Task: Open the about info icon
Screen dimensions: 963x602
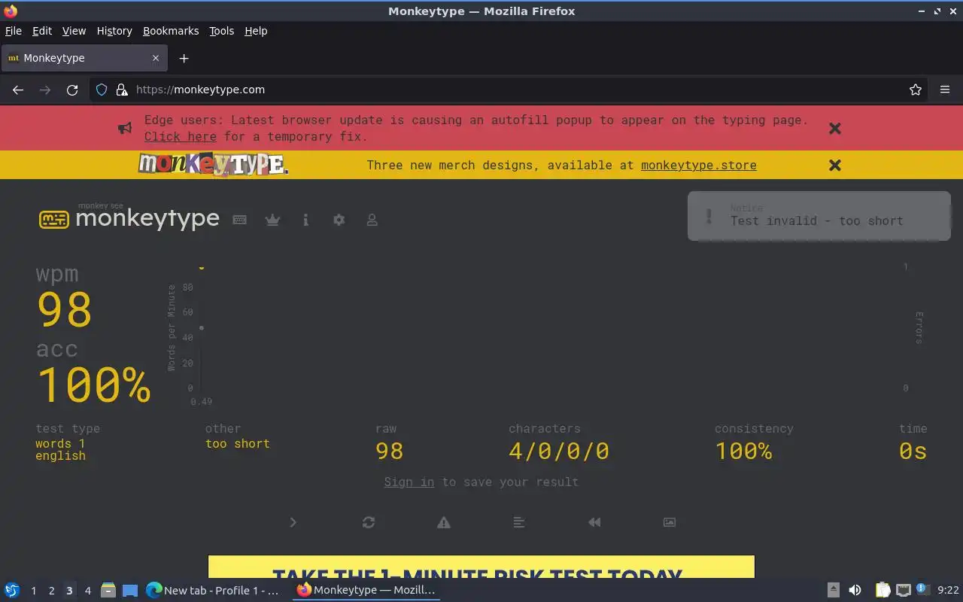Action: point(305,220)
